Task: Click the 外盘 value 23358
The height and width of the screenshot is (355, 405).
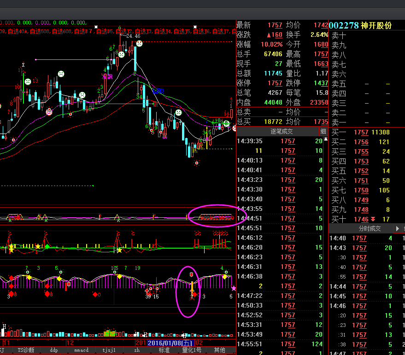Action: [319, 103]
